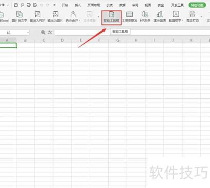210x188 pixels.
Task: Click the print preview icon with magnifier
Action: [35, 5]
